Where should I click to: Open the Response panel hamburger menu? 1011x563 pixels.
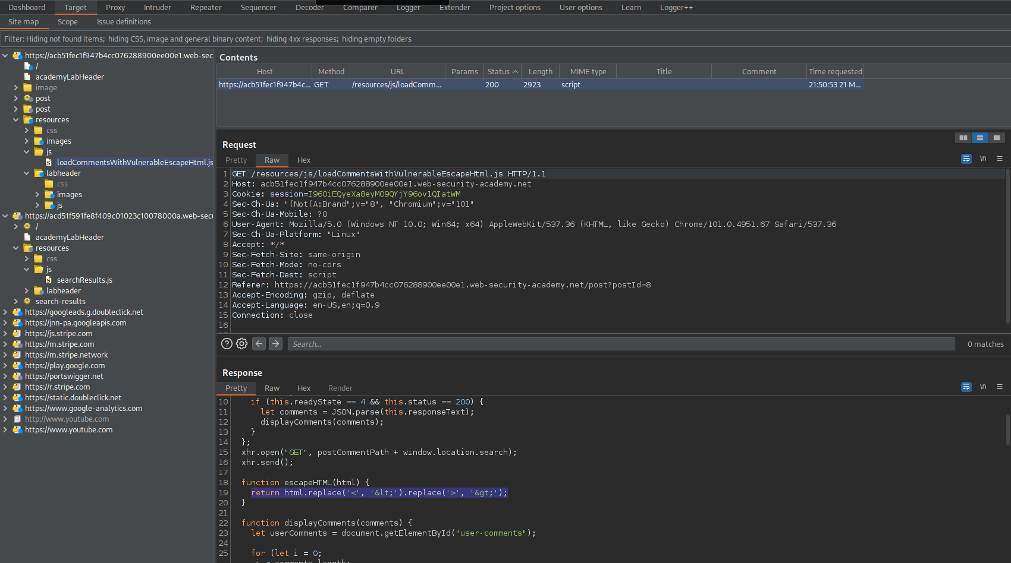(x=1000, y=387)
